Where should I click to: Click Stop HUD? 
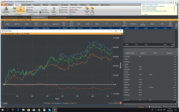point(43,10)
